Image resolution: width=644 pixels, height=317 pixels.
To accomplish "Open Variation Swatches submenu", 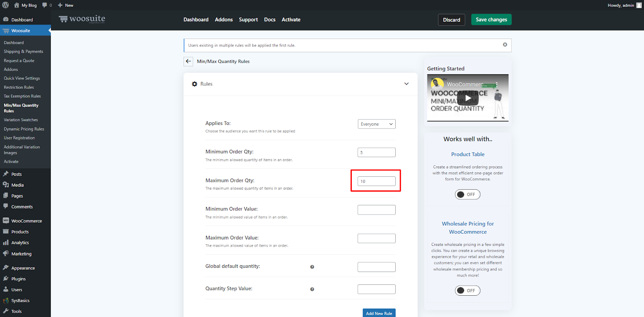I will [21, 120].
